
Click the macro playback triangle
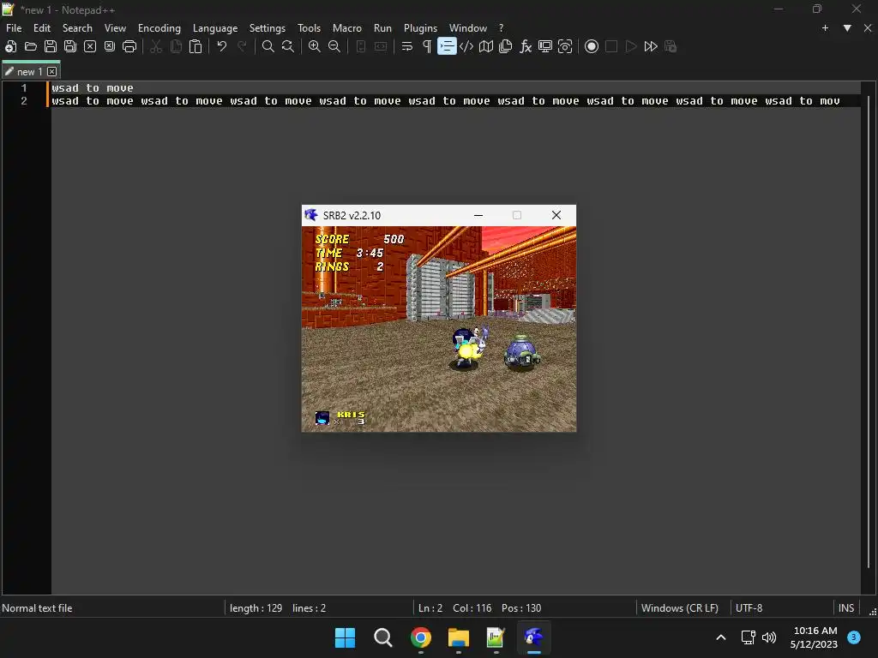[631, 46]
